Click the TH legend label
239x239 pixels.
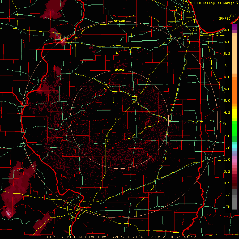point(228,207)
